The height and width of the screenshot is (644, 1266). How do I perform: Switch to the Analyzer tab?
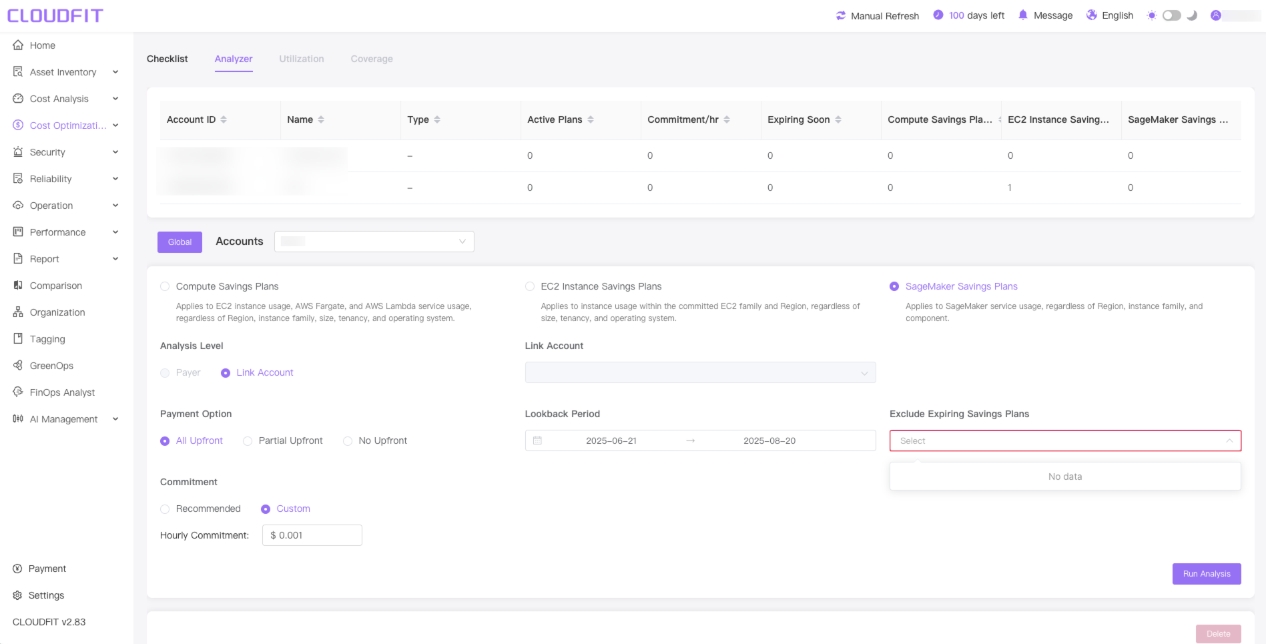234,59
